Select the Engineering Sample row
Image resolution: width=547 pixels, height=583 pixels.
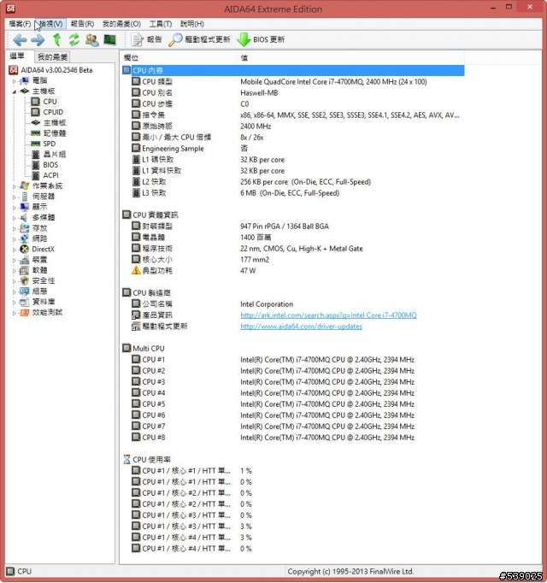click(293, 149)
